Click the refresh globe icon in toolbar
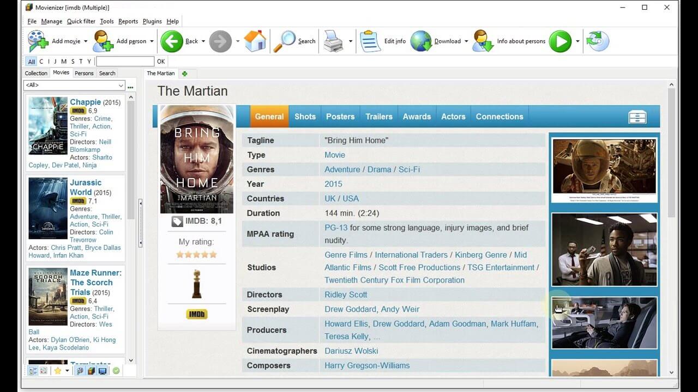 point(597,41)
